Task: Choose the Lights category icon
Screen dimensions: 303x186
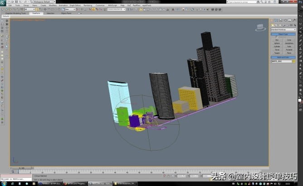Action: tap(279, 25)
